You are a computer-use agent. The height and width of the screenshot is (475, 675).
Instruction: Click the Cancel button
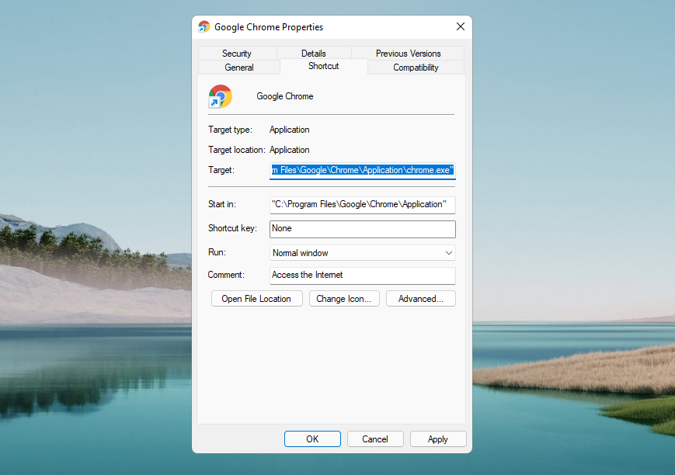[x=375, y=439]
